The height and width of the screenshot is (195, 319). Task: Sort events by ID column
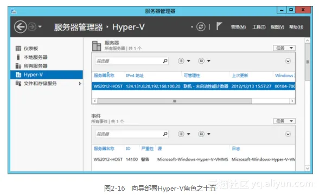[x=128, y=149]
